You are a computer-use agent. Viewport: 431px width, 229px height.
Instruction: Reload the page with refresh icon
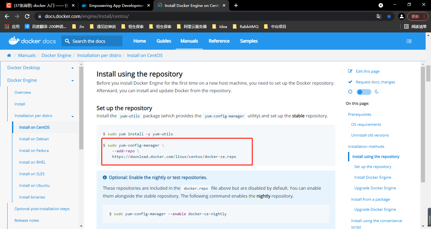(x=27, y=16)
